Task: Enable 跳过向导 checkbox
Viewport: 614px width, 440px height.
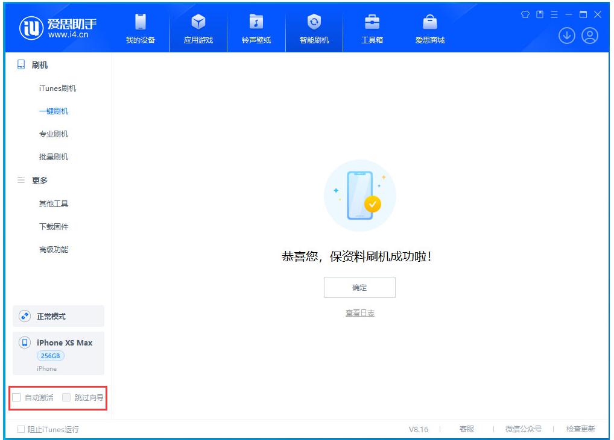Action: pyautogui.click(x=66, y=397)
